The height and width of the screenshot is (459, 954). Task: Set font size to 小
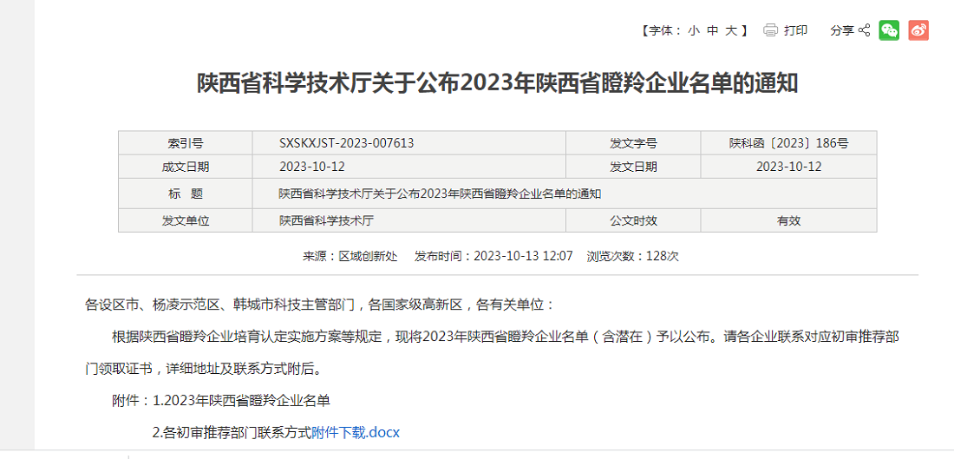pos(694,30)
